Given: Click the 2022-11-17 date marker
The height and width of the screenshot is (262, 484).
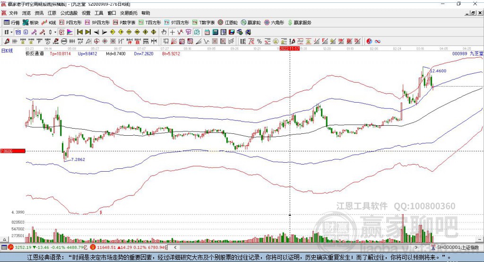Looking at the screenshot, I should click(x=290, y=49).
